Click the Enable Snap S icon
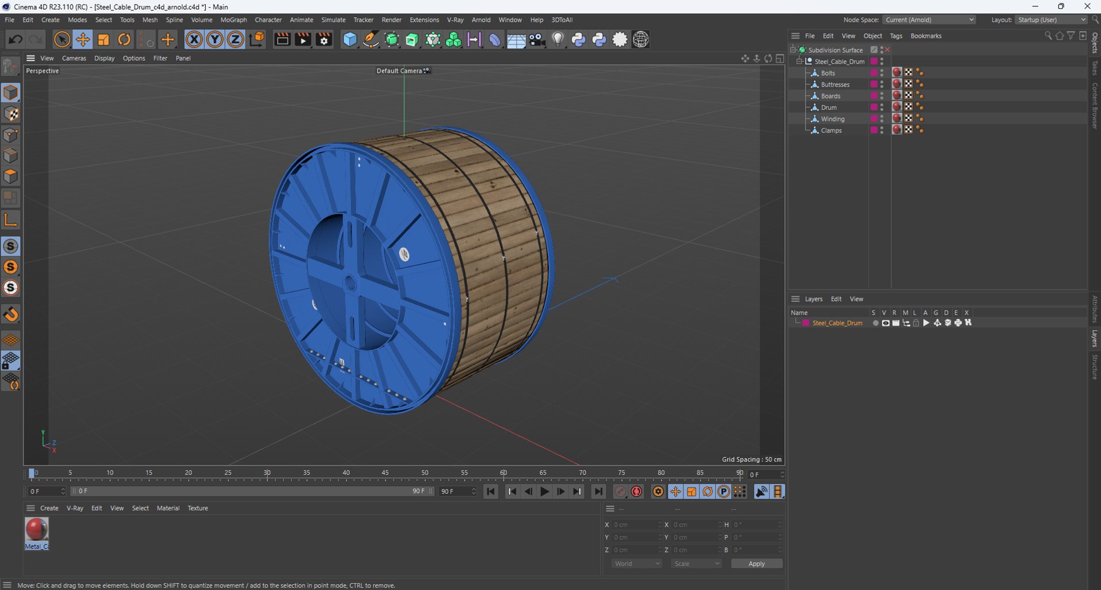Viewport: 1101px width, 590px height. click(x=11, y=246)
